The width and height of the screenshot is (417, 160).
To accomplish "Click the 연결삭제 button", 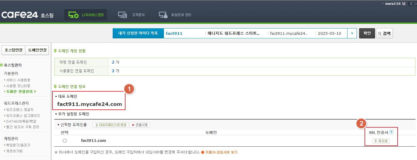I will pyautogui.click(x=140, y=125).
